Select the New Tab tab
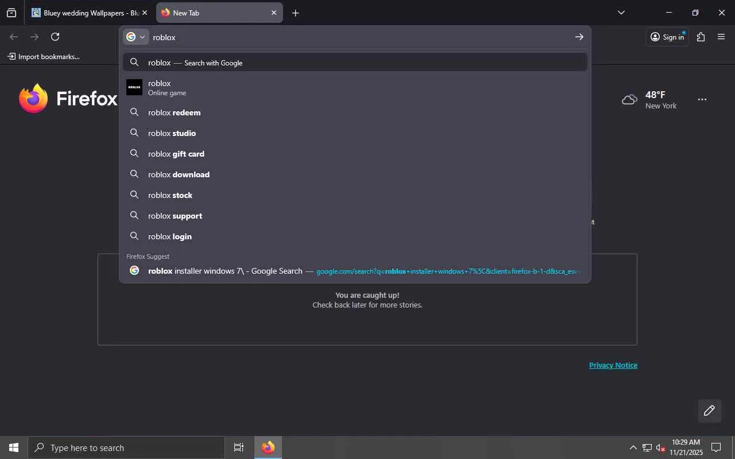735x459 pixels. [x=219, y=13]
